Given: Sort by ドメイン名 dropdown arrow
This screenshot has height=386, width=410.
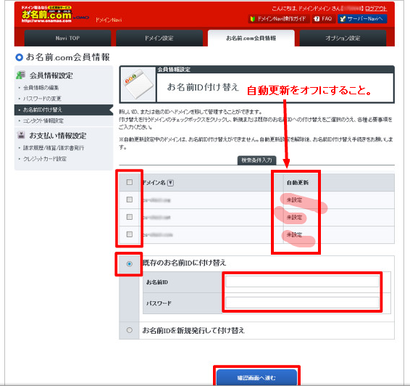Looking at the screenshot, I should tap(170, 183).
